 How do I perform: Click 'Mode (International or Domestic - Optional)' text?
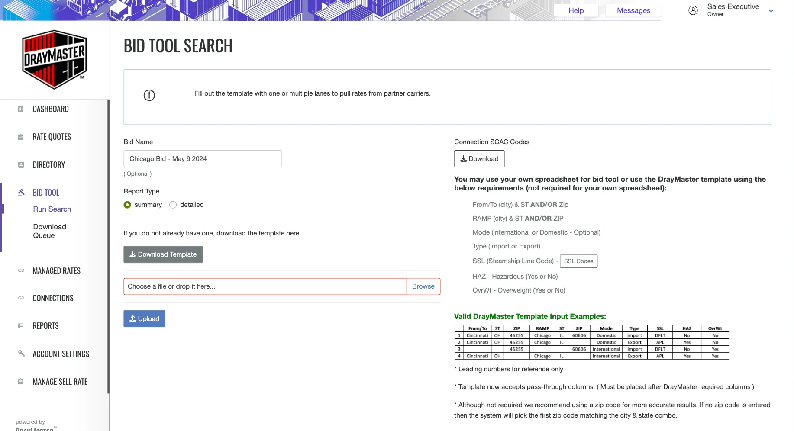(x=536, y=232)
